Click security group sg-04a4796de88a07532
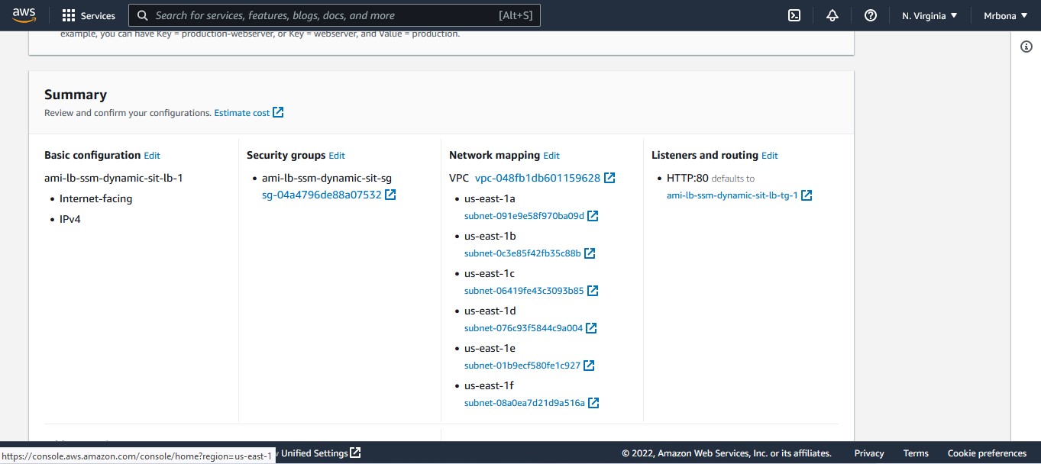The width and height of the screenshot is (1041, 464). click(x=320, y=195)
